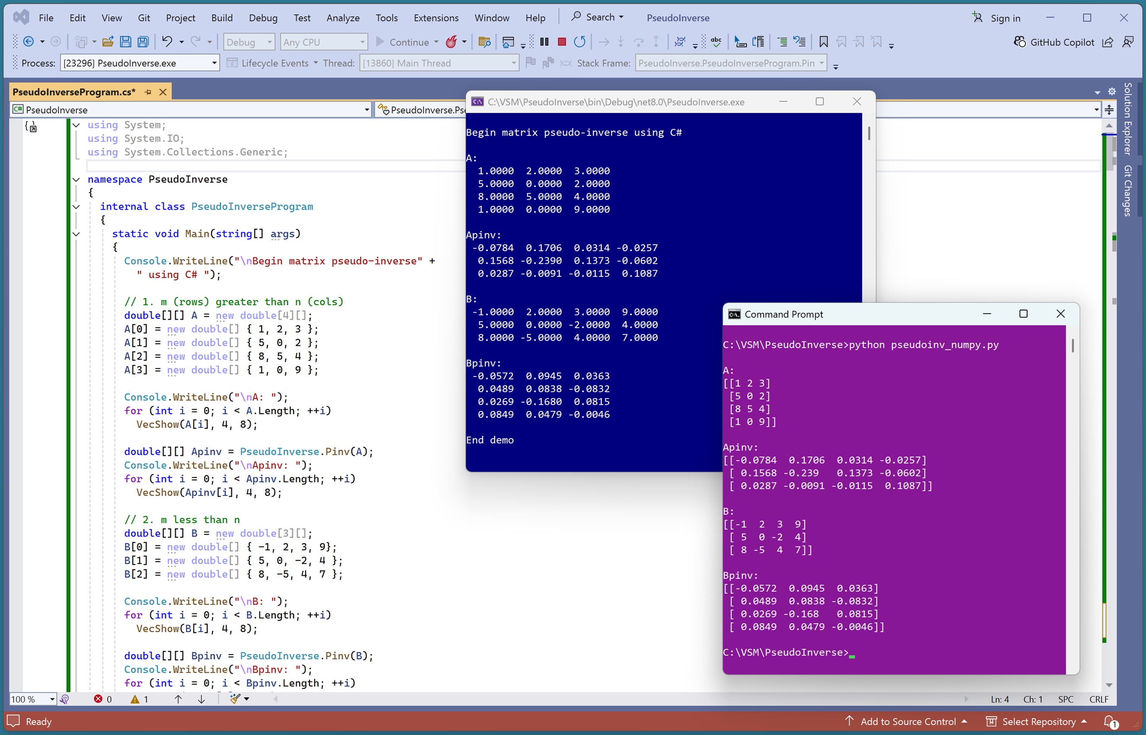Toggle bookmark on current line
Screen dimensions: 1146x735
pos(823,42)
